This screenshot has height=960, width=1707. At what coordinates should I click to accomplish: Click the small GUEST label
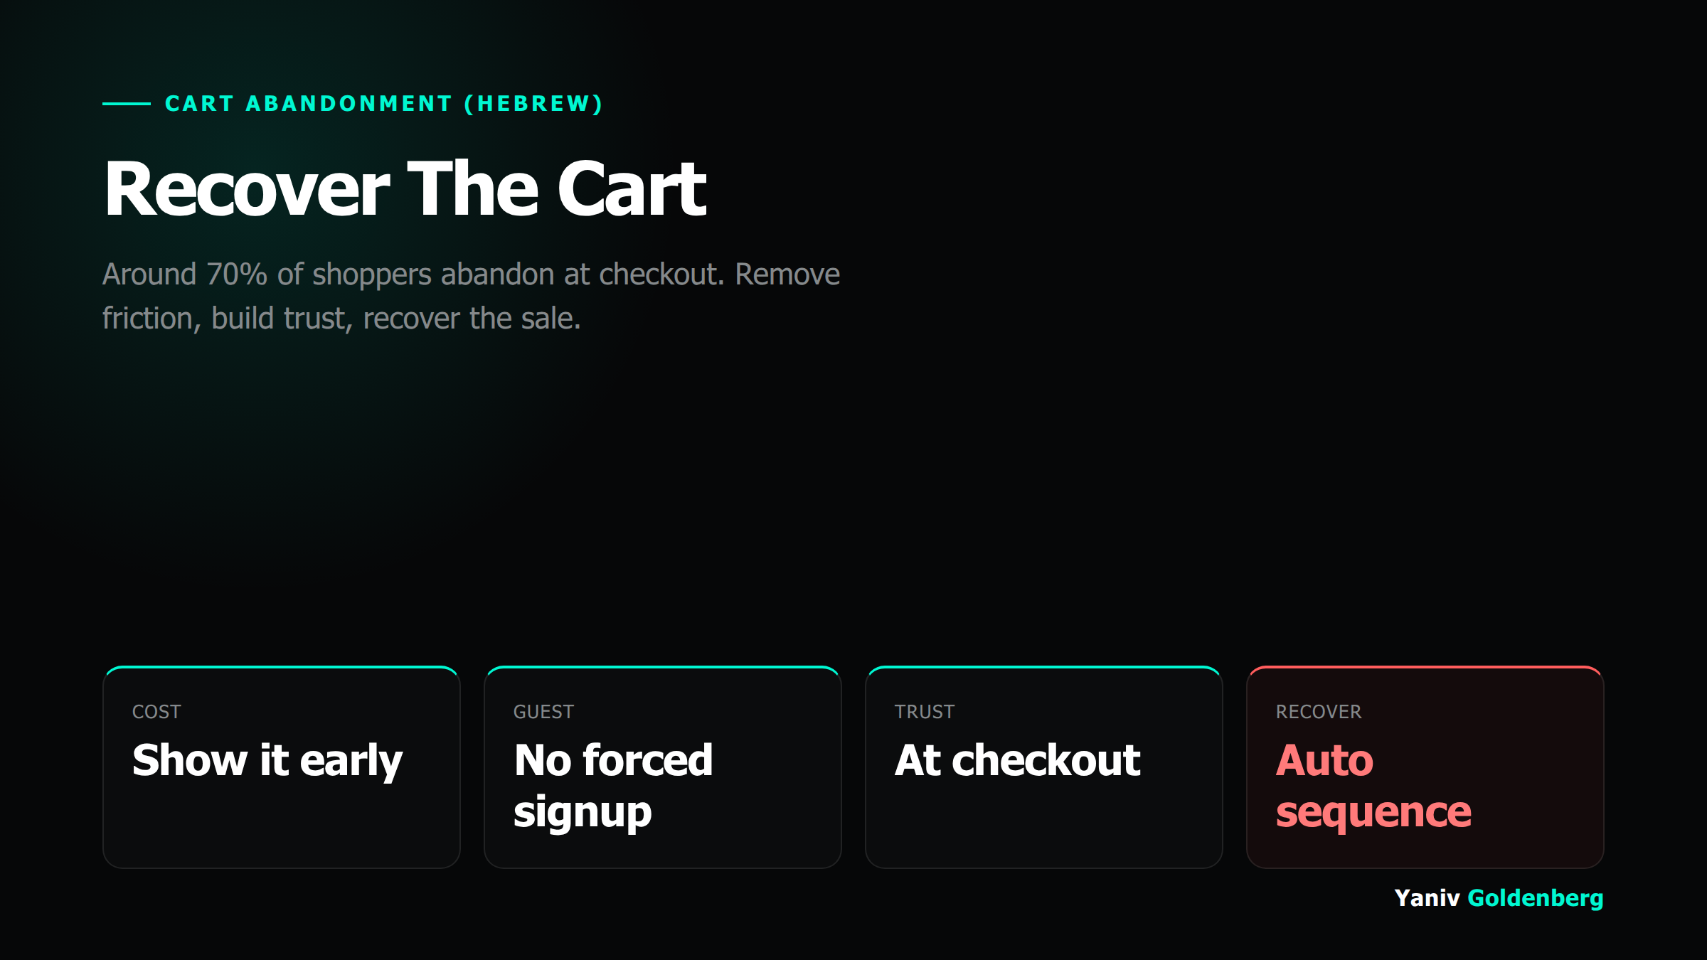[543, 712]
